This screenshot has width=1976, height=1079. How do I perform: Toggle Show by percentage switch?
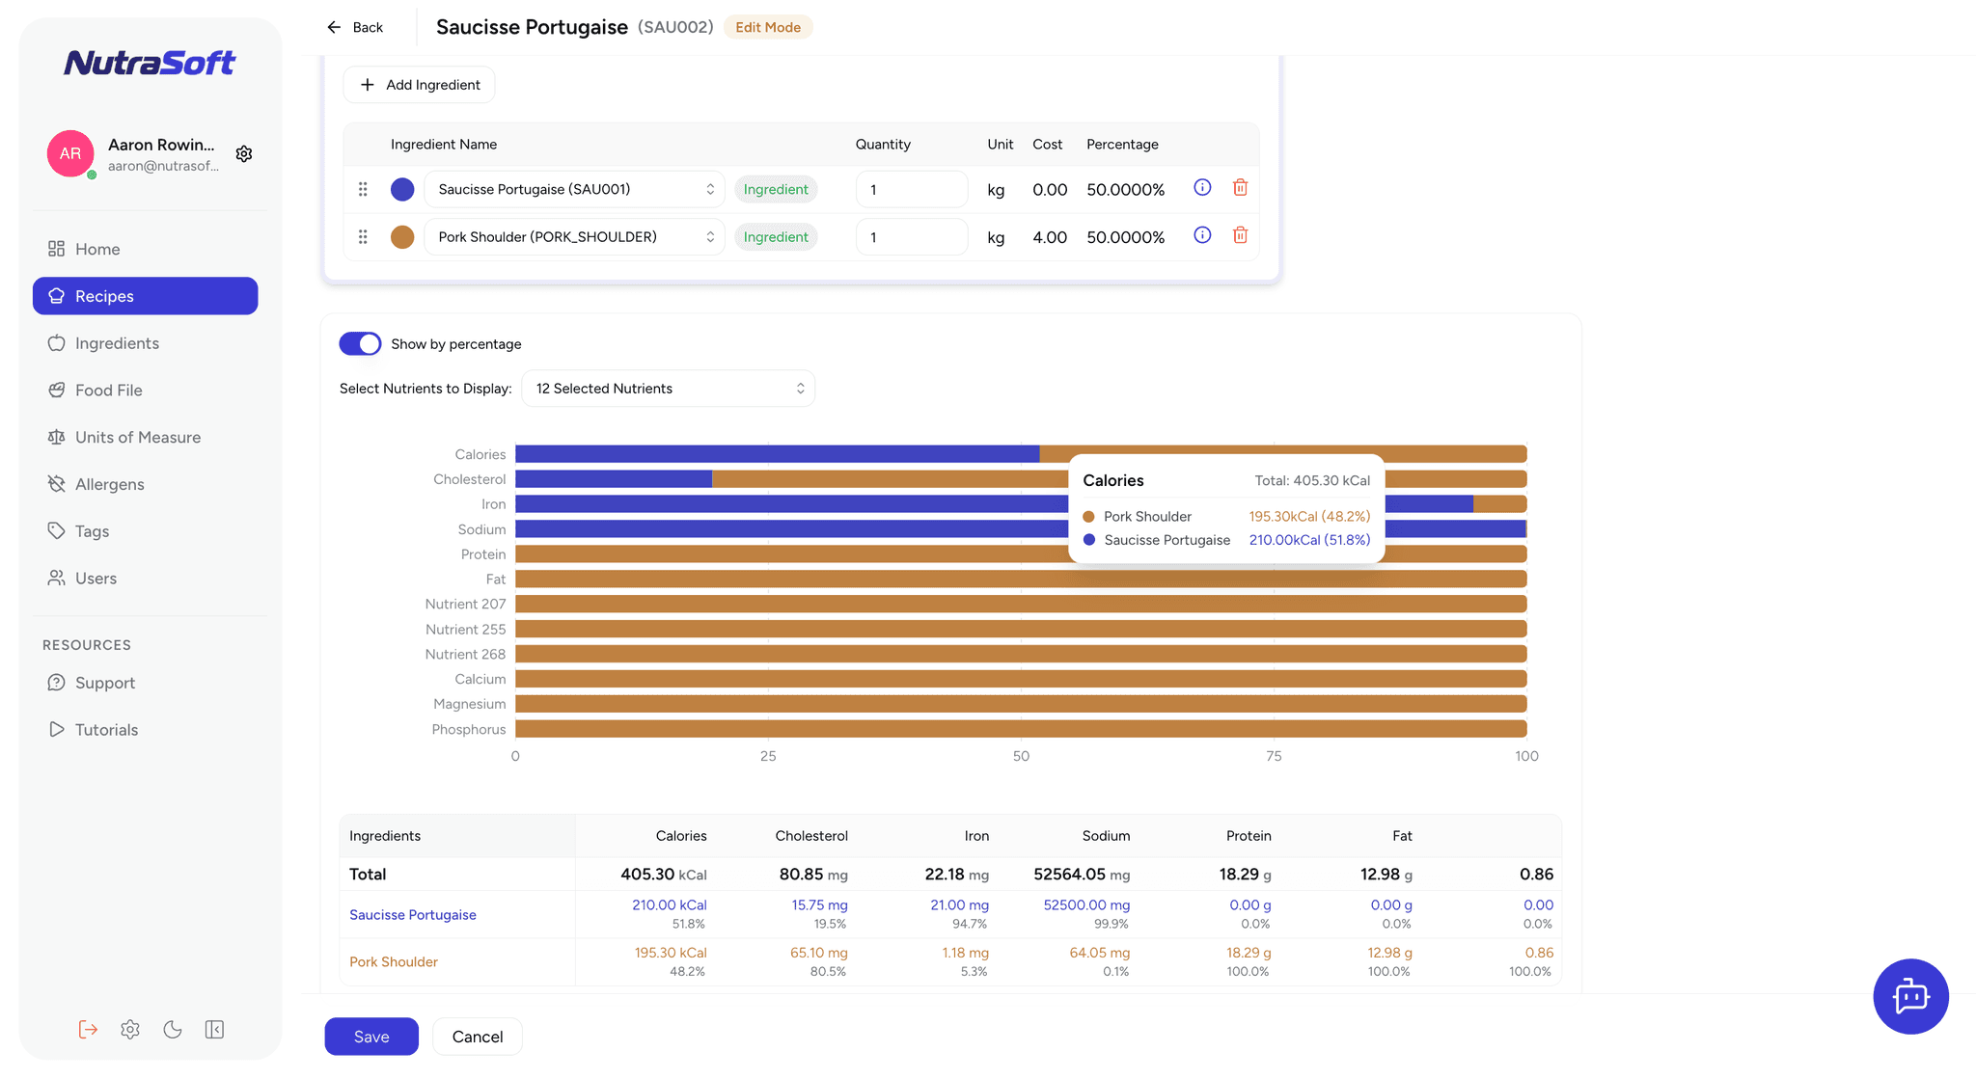coord(360,343)
